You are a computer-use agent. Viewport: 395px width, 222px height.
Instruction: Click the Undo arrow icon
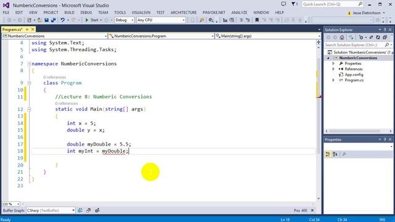click(62, 20)
